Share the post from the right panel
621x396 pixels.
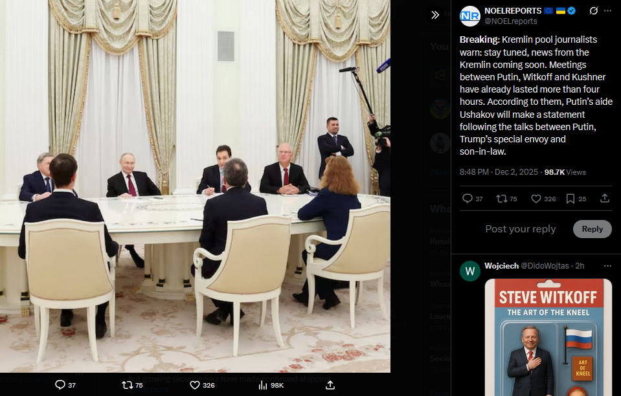pyautogui.click(x=604, y=198)
